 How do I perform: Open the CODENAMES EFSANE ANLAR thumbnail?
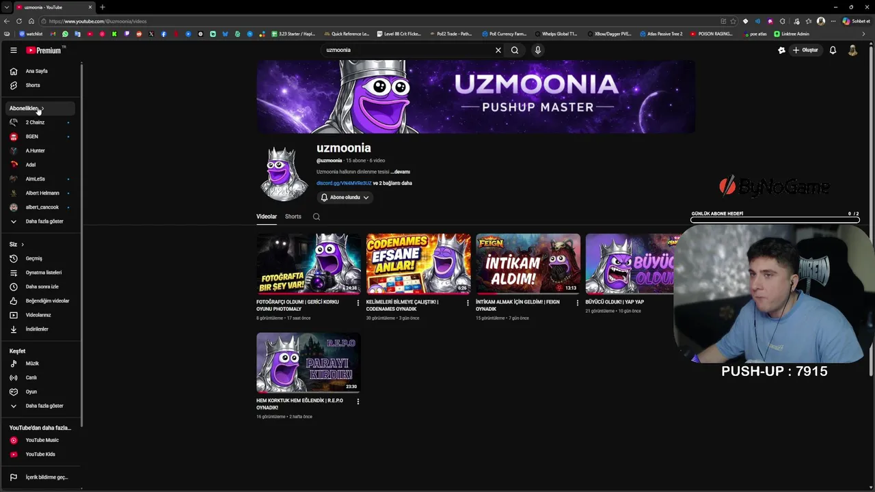(x=418, y=263)
